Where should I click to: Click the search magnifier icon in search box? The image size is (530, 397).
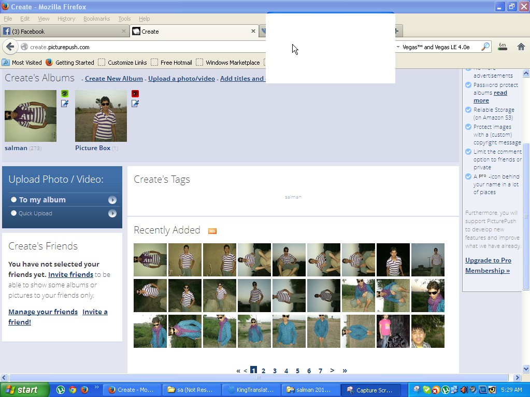tap(485, 47)
